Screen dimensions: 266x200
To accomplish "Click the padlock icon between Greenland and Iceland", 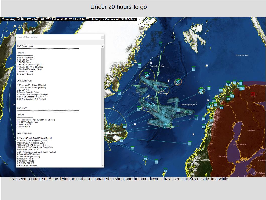I will (x=113, y=107).
